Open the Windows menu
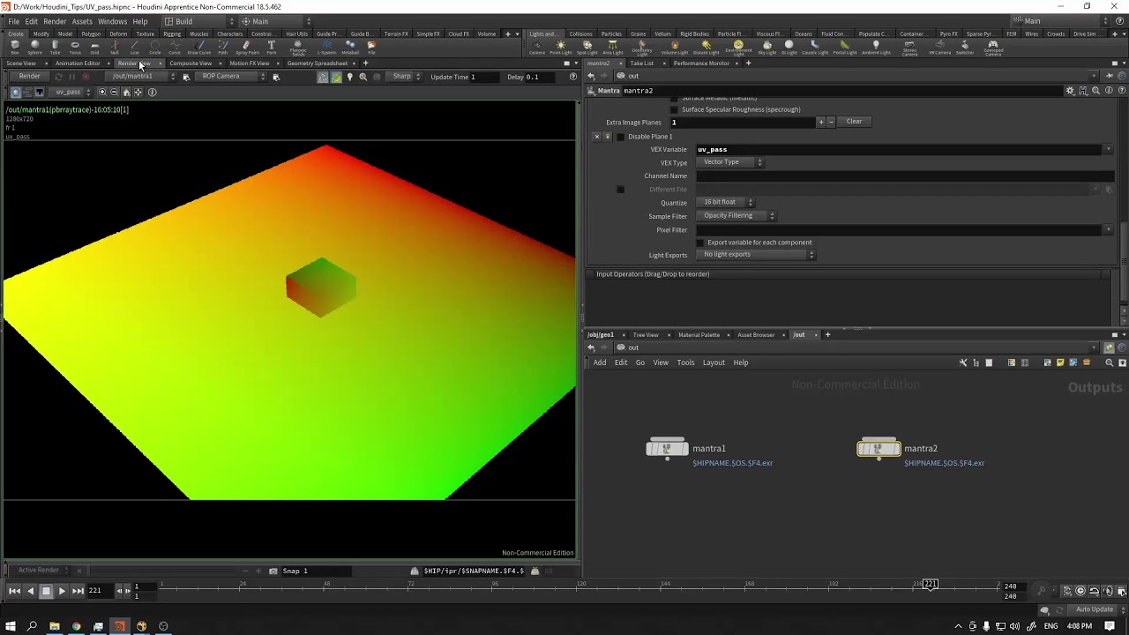Viewport: 1129px width, 635px height. click(112, 21)
